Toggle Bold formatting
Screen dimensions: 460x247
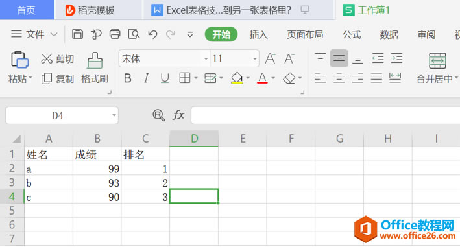(x=128, y=78)
